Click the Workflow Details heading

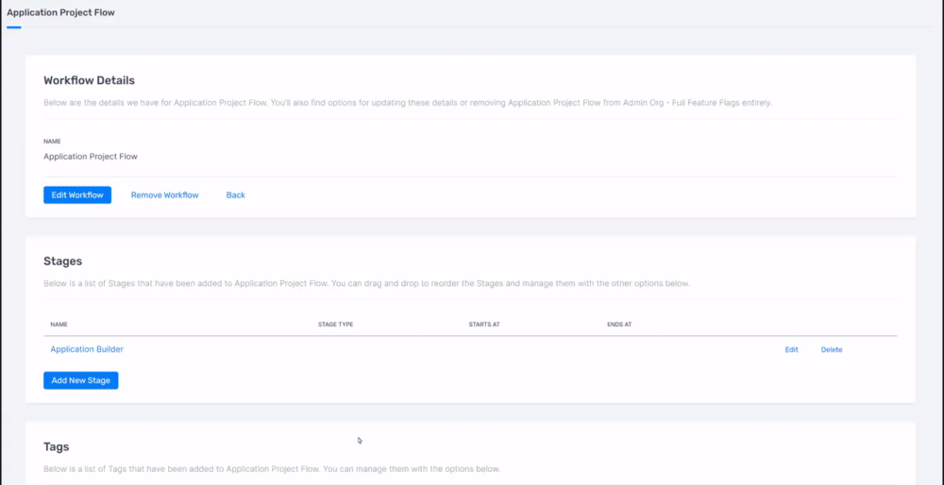click(89, 80)
